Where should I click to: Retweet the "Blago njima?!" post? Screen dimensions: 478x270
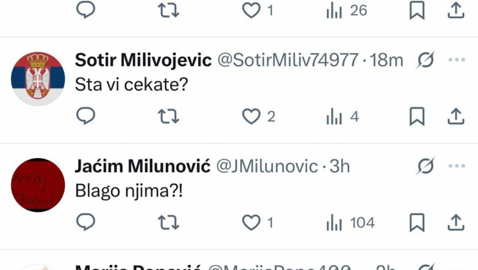tap(168, 223)
